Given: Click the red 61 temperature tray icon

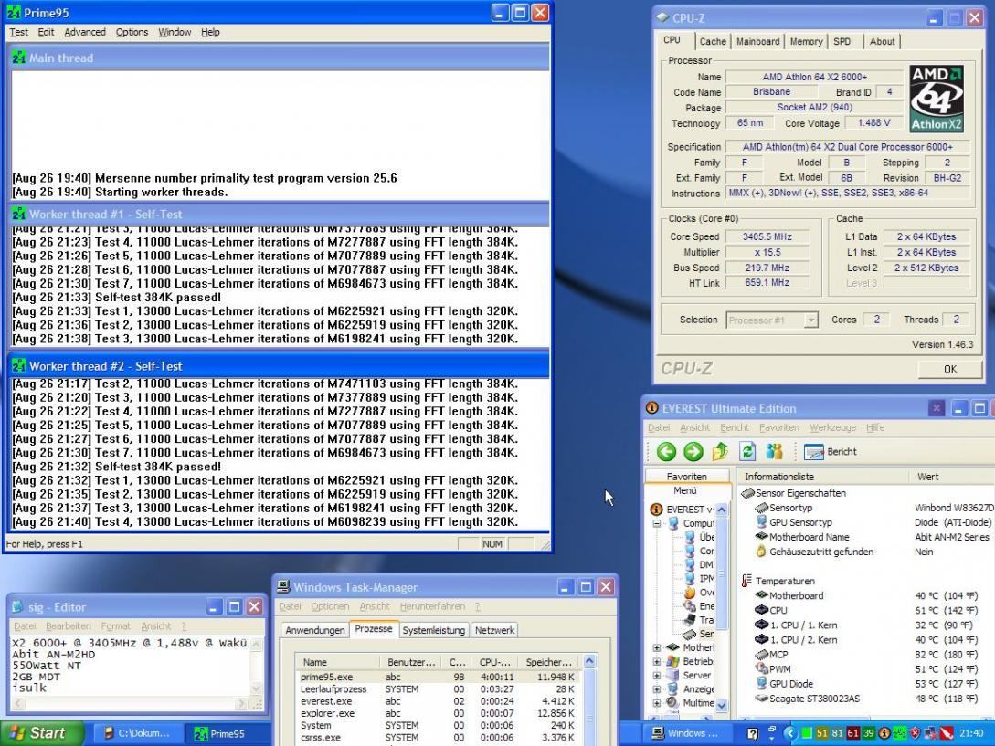Looking at the screenshot, I should [x=852, y=733].
